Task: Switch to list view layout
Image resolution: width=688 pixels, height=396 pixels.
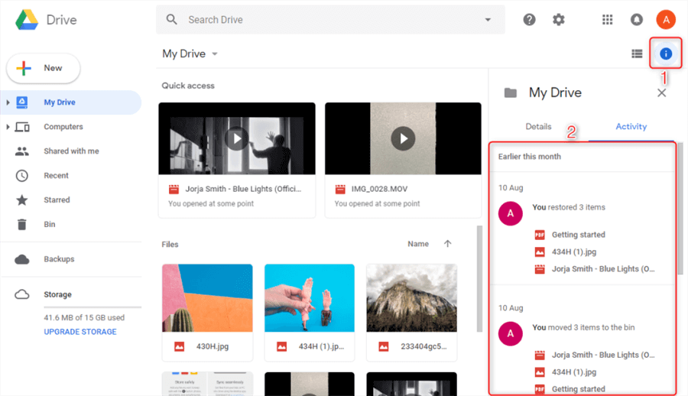Action: (637, 54)
